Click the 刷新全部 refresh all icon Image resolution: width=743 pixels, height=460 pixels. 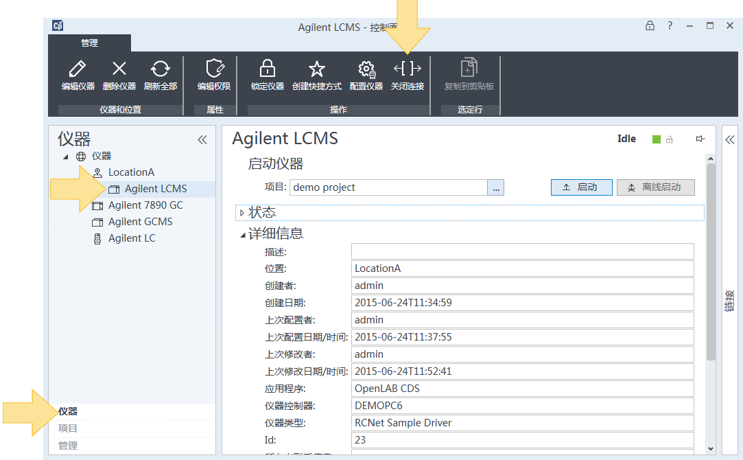[x=160, y=69]
